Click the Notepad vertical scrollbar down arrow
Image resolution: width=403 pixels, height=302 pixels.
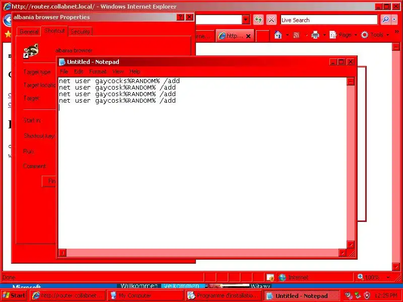[x=351, y=245]
